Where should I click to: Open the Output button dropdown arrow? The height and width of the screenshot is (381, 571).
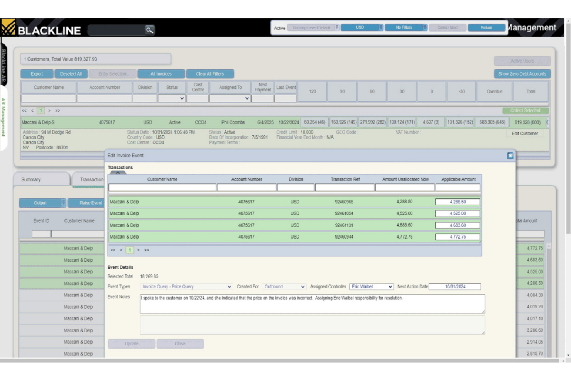click(x=64, y=203)
